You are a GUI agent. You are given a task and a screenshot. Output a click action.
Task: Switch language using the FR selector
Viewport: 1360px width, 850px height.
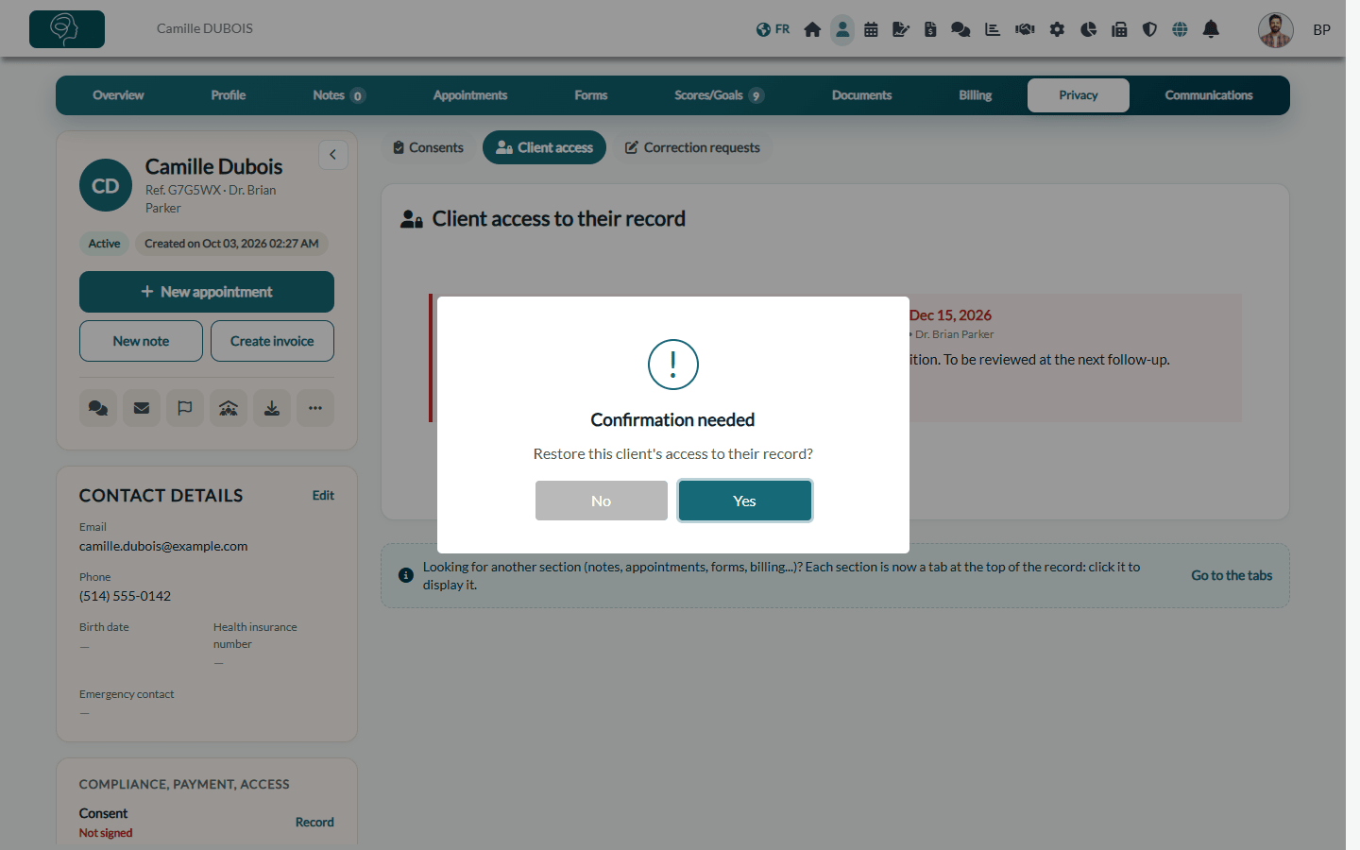click(773, 29)
